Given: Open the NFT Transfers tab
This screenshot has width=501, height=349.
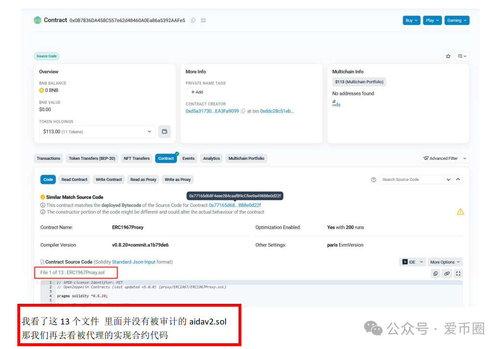Looking at the screenshot, I should (x=136, y=158).
